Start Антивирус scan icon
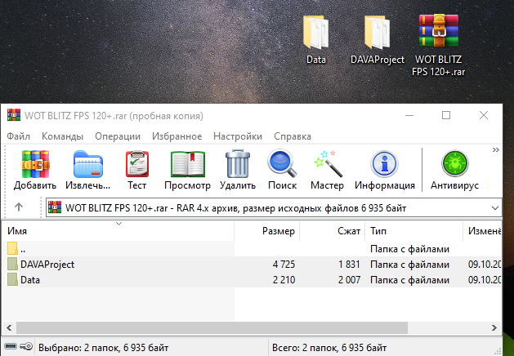 coord(454,164)
